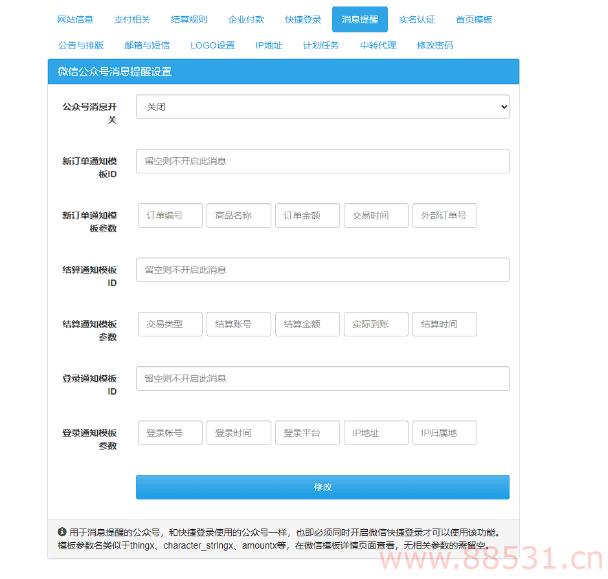Open the 支付相关 tab
The image size is (608, 579).
(132, 19)
